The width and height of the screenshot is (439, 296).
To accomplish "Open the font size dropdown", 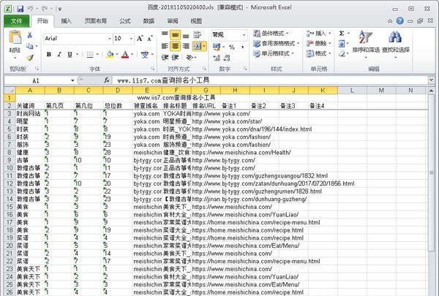I will tap(131, 38).
